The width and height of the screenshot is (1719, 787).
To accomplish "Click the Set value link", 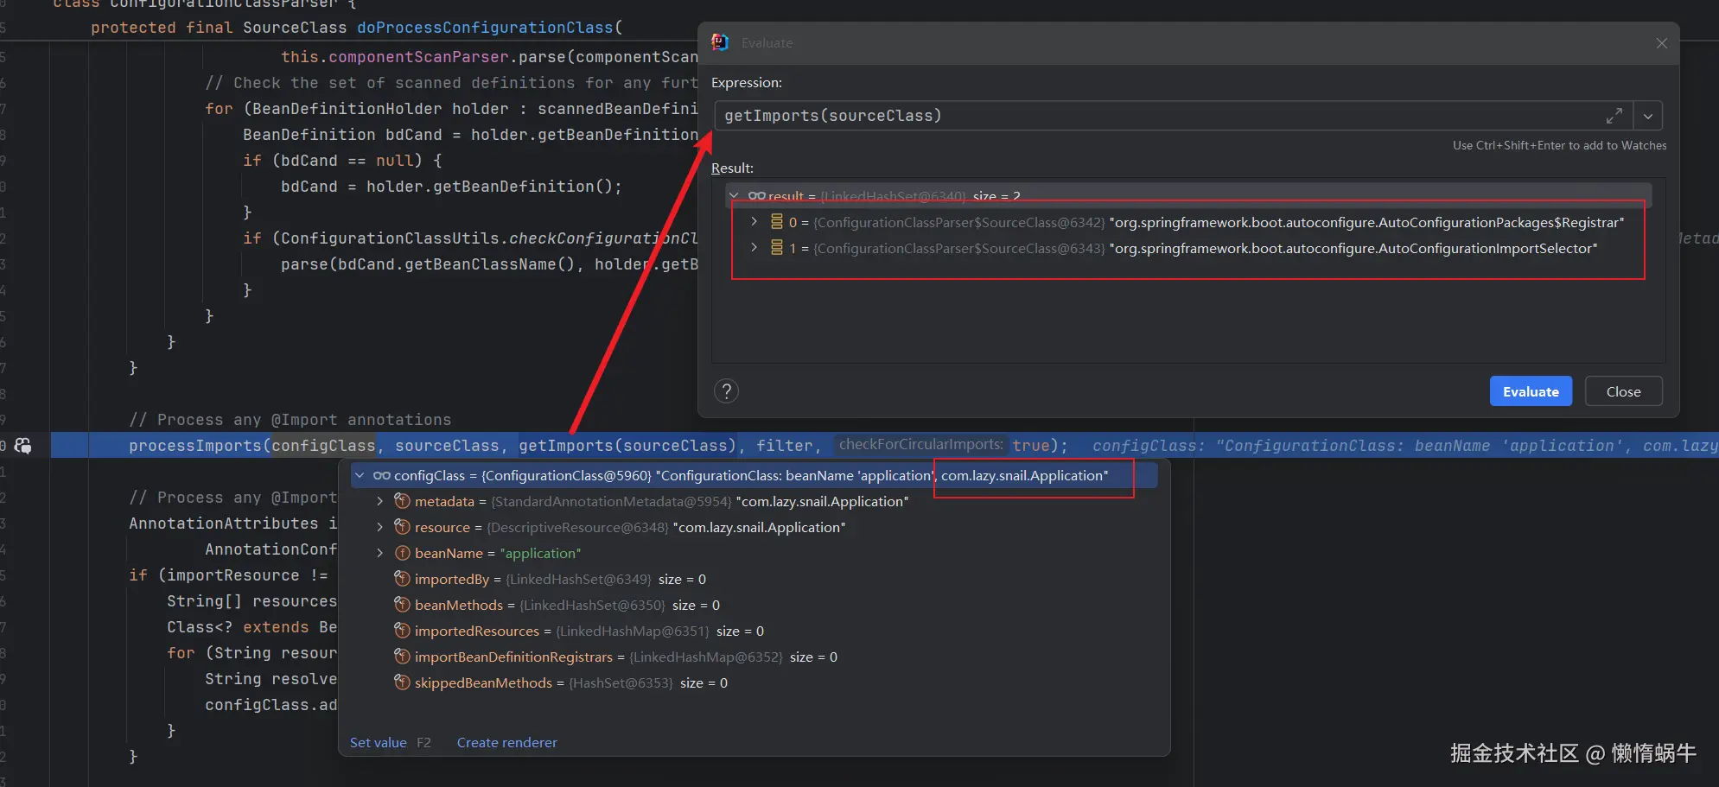I will pos(378,742).
